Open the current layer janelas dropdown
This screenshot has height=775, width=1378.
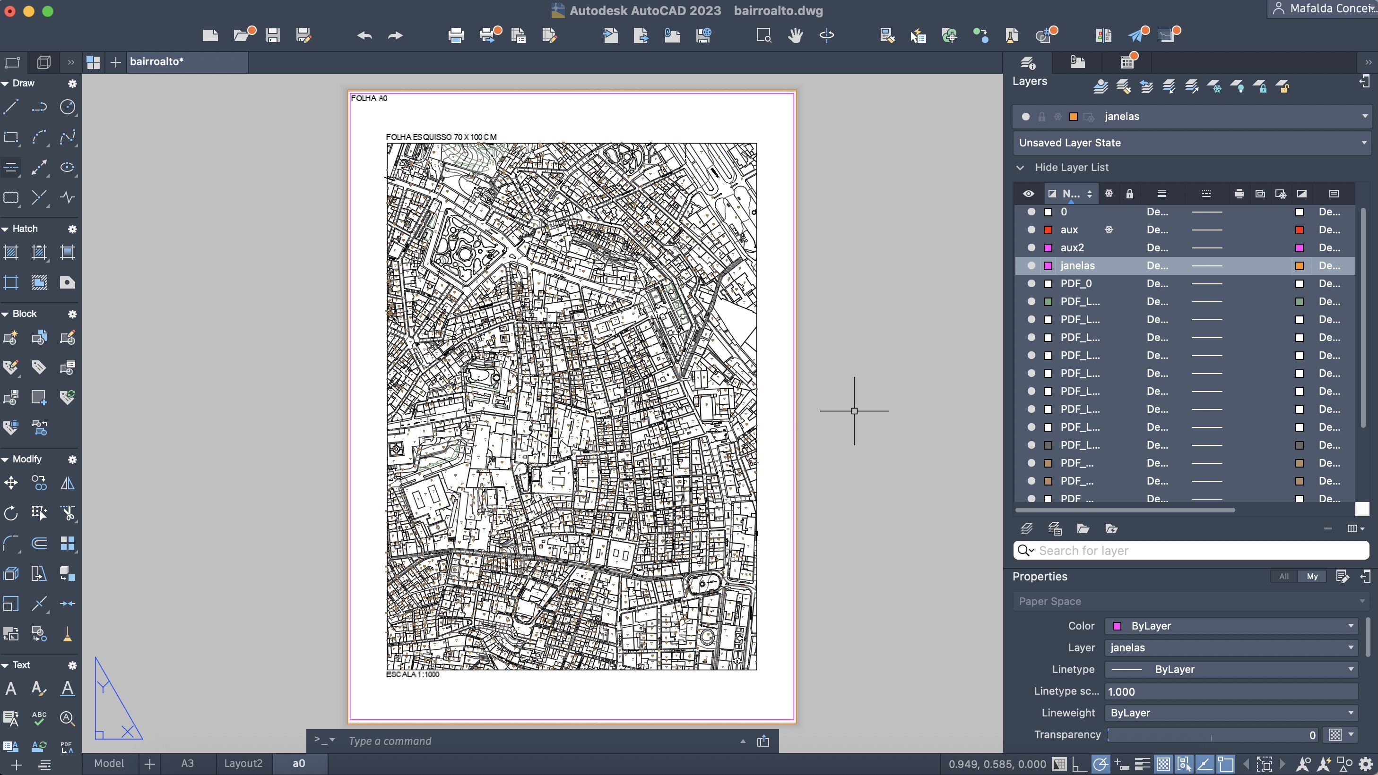pos(1364,117)
